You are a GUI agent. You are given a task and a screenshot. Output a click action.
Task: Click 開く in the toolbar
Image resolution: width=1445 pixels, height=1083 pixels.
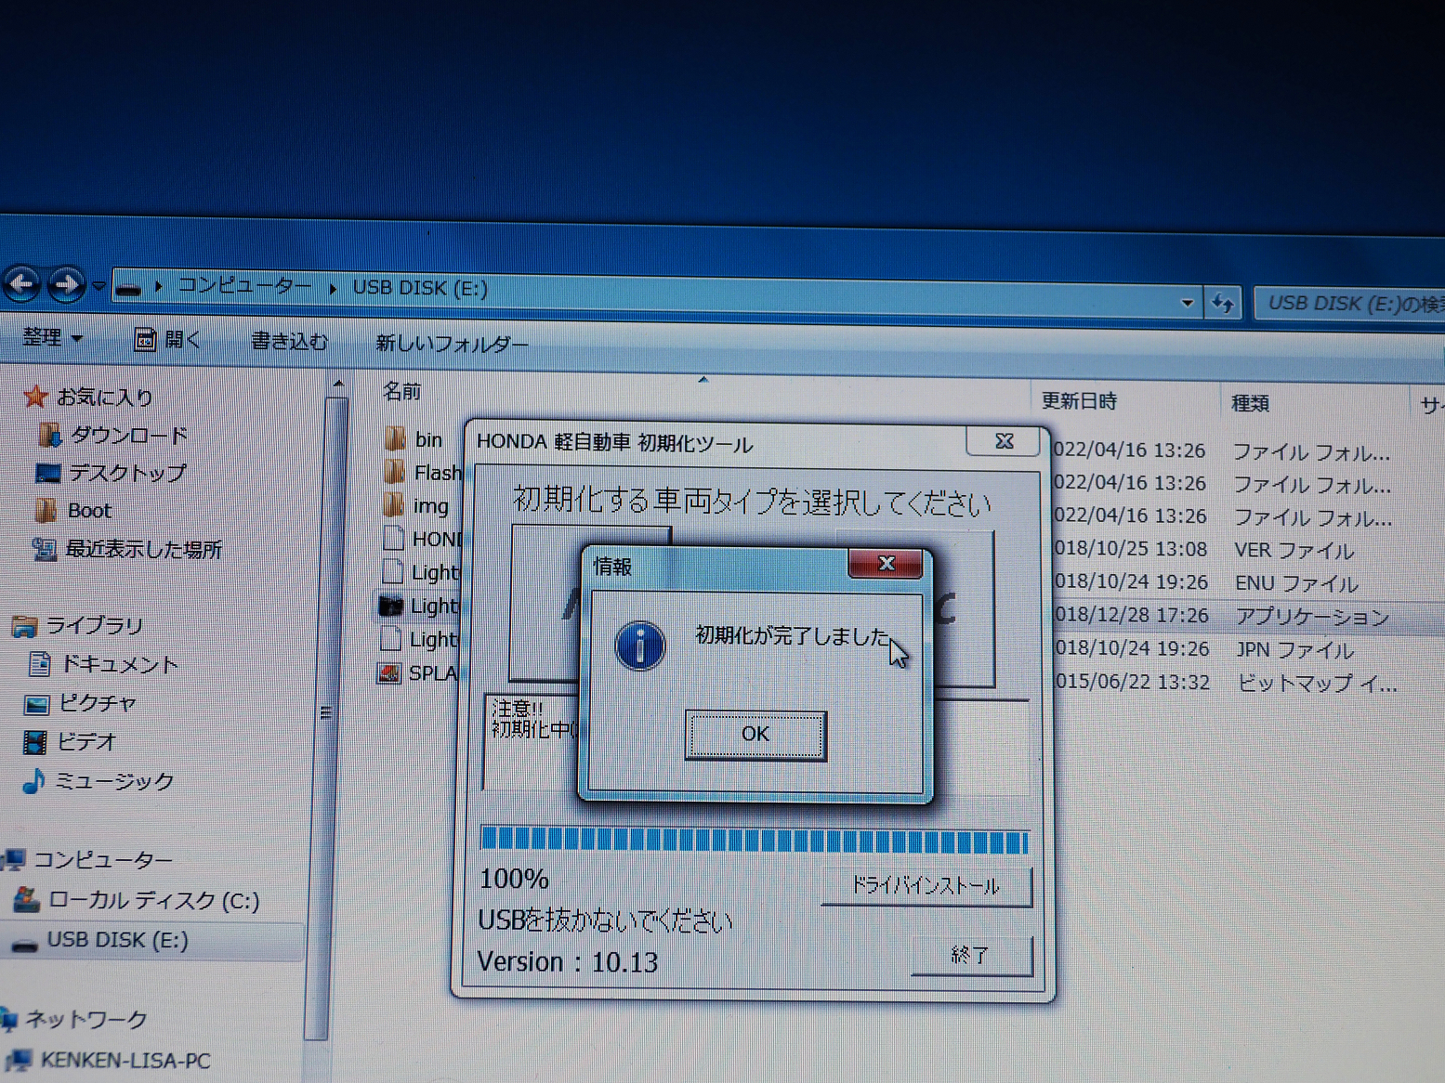(x=167, y=340)
